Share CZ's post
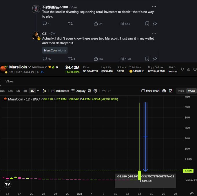This screenshot has height=196, width=197. 155,59
